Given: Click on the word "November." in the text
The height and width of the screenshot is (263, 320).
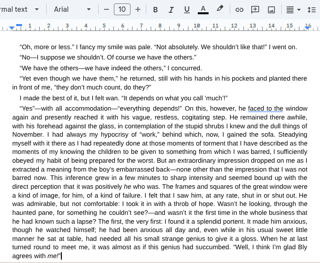Looking at the screenshot, I should [28, 135].
